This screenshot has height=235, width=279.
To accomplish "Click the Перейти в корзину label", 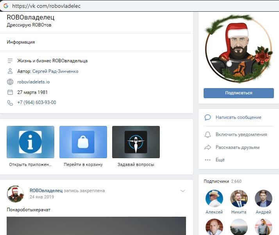I will [83, 164].
